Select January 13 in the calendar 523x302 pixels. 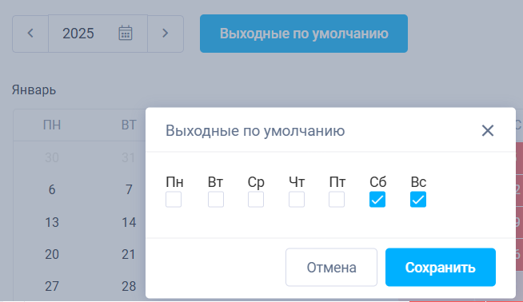tap(52, 222)
